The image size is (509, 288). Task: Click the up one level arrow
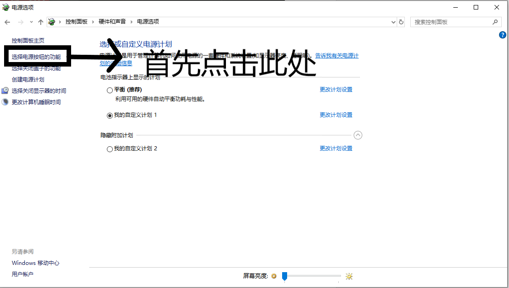(x=41, y=22)
